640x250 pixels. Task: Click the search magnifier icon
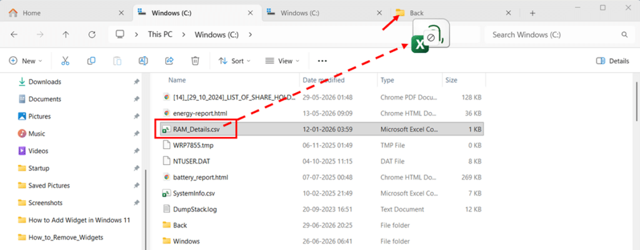coord(624,35)
